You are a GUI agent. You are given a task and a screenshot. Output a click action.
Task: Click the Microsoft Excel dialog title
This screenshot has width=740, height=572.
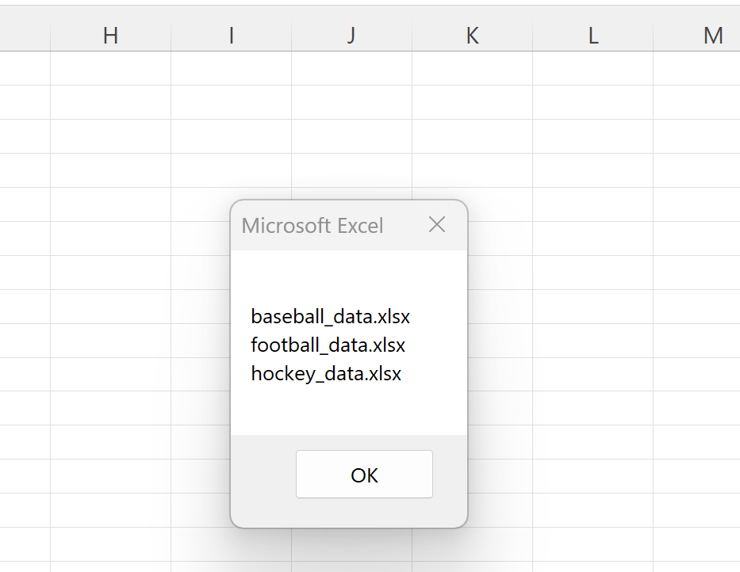point(312,226)
